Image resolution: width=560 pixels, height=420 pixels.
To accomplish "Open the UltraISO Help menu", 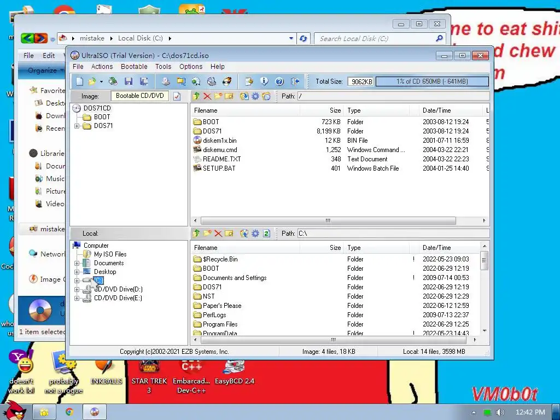I will [x=218, y=66].
